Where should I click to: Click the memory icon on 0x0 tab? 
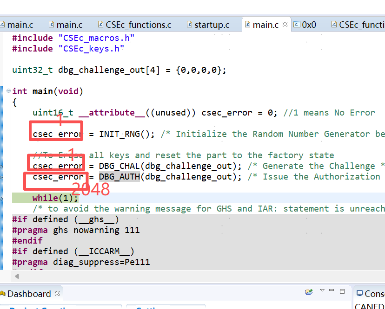tap(297, 24)
